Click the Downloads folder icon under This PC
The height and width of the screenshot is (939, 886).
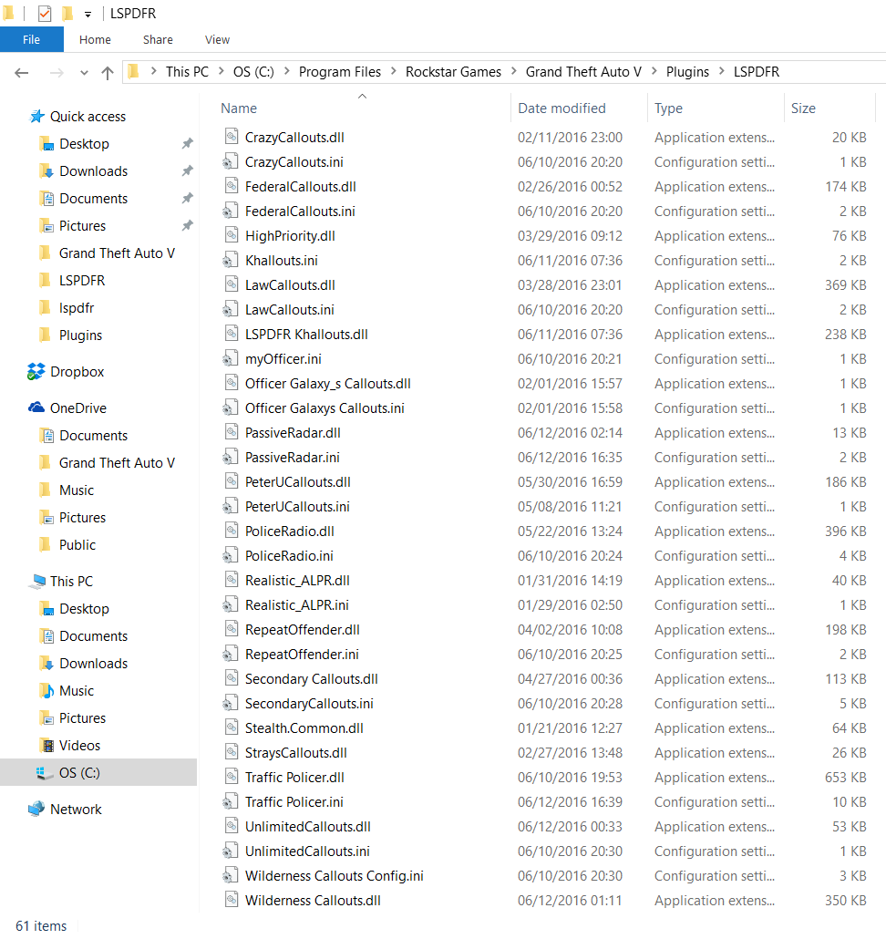click(46, 664)
